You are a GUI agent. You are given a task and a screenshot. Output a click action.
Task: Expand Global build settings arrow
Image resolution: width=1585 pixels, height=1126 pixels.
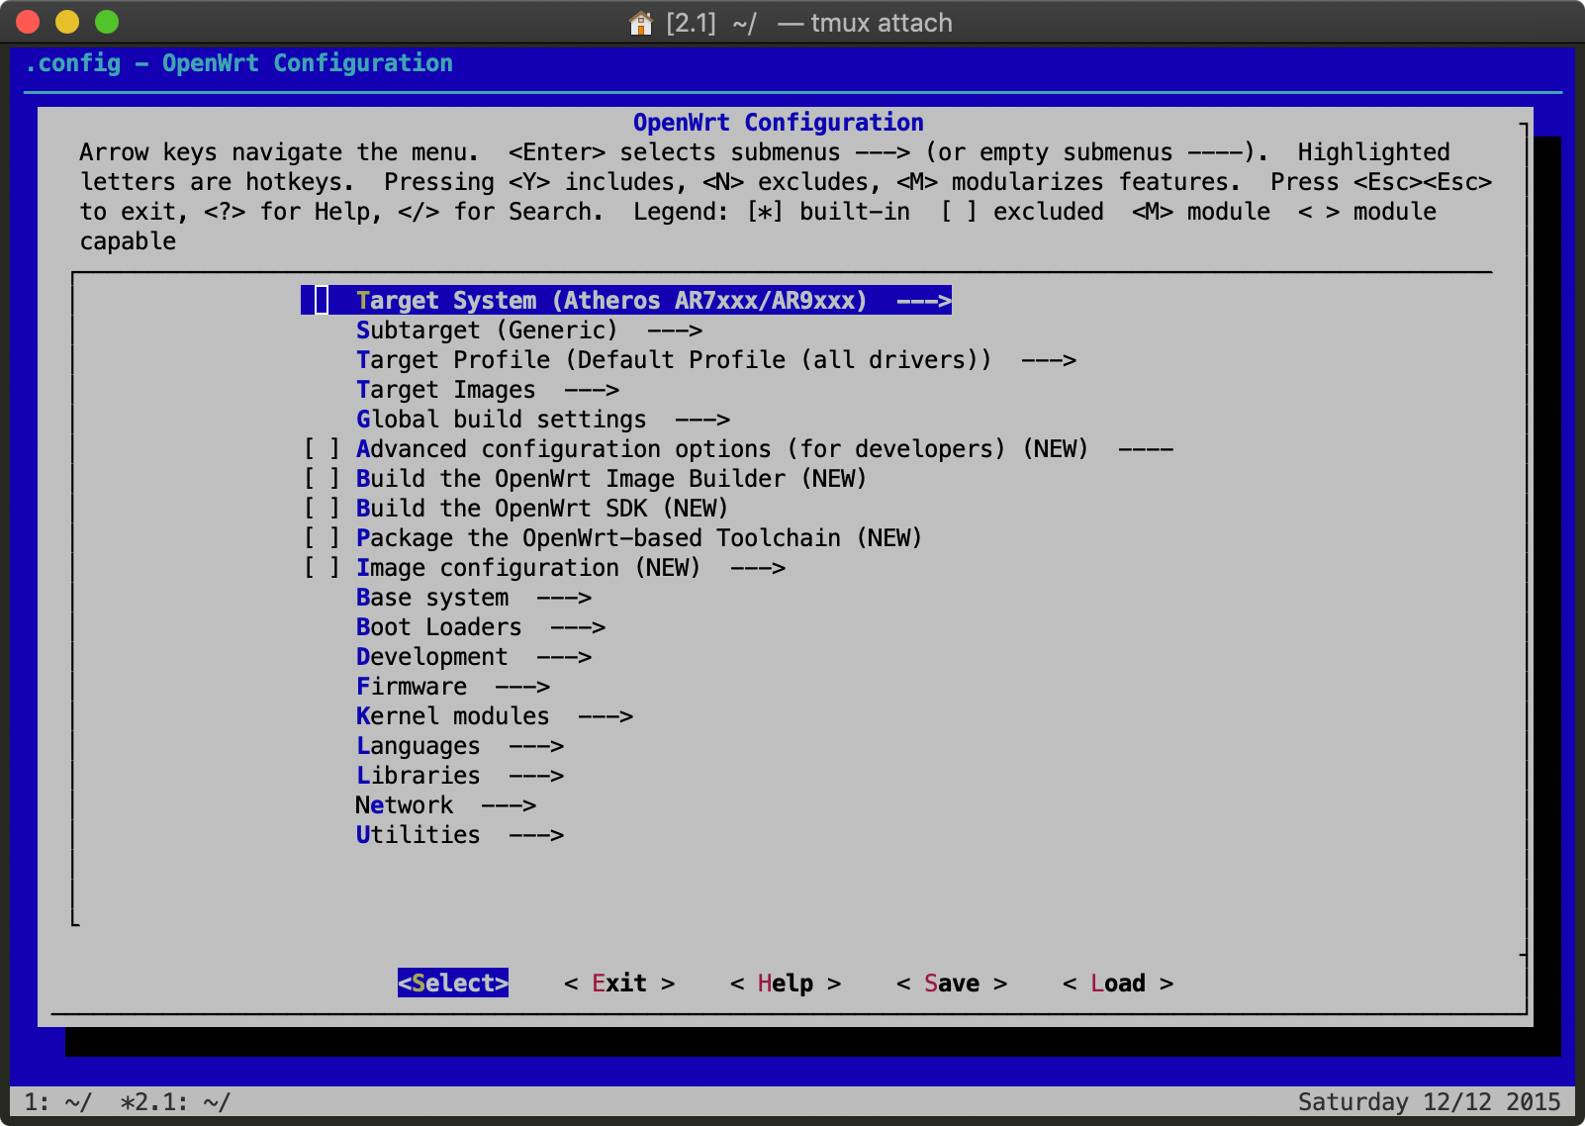point(702,420)
